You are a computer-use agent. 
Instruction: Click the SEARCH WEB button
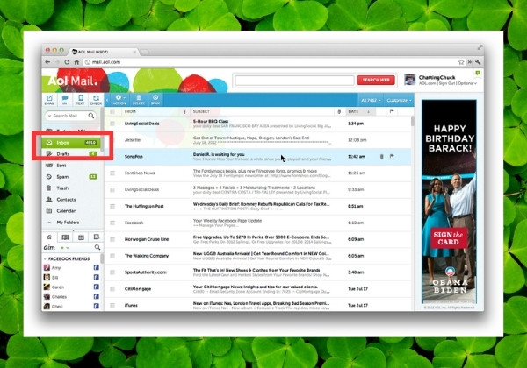point(376,80)
